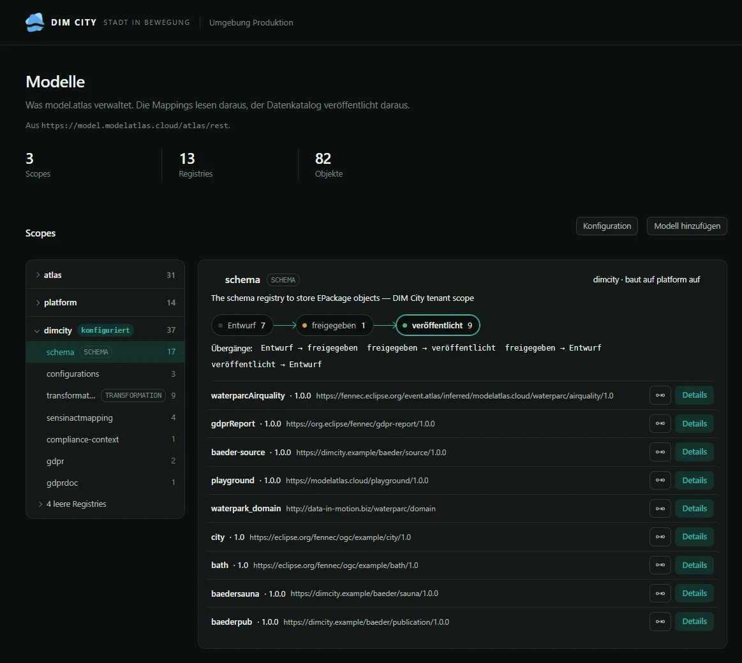
Task: Click the 'veröffentlicht → Entwurf' transition
Action: click(267, 365)
